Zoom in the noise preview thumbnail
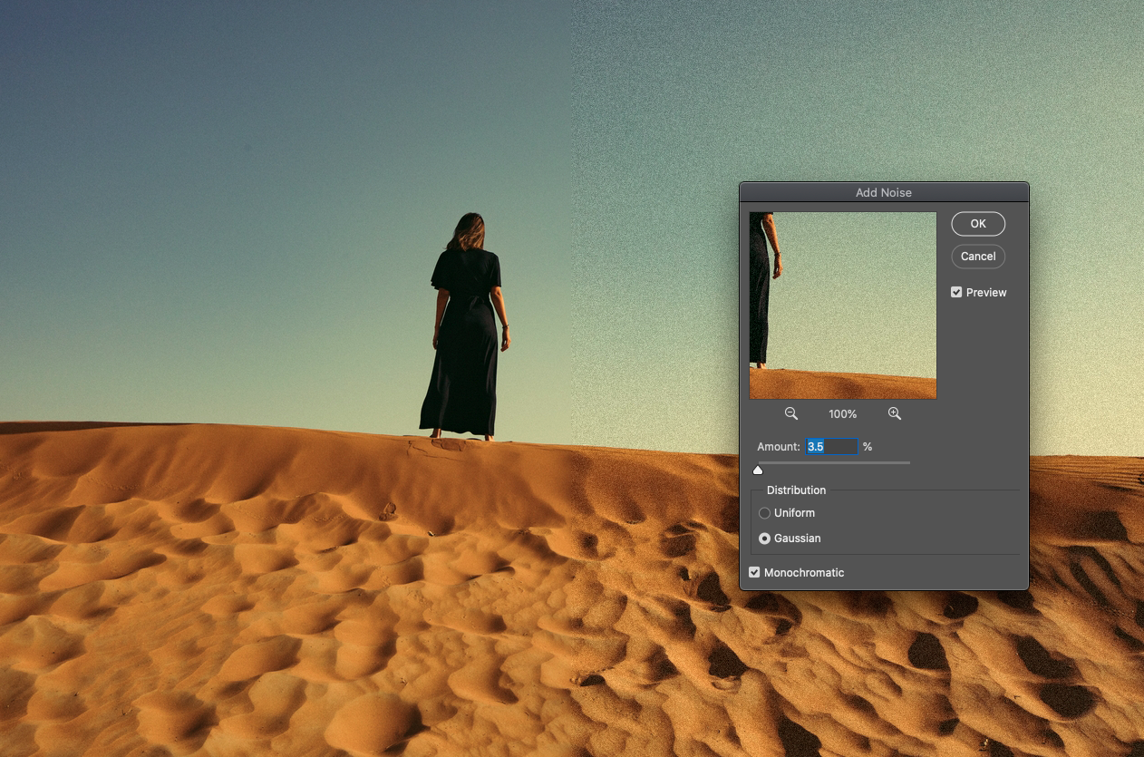This screenshot has height=757, width=1144. 895,413
